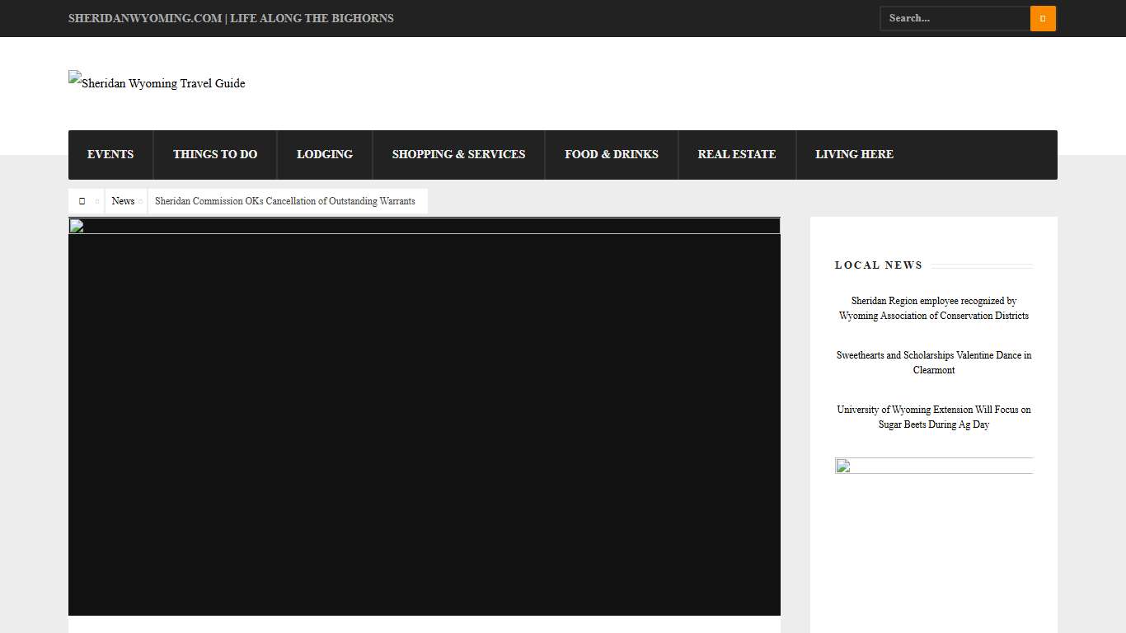Type in the Search input field

pyautogui.click(x=955, y=18)
